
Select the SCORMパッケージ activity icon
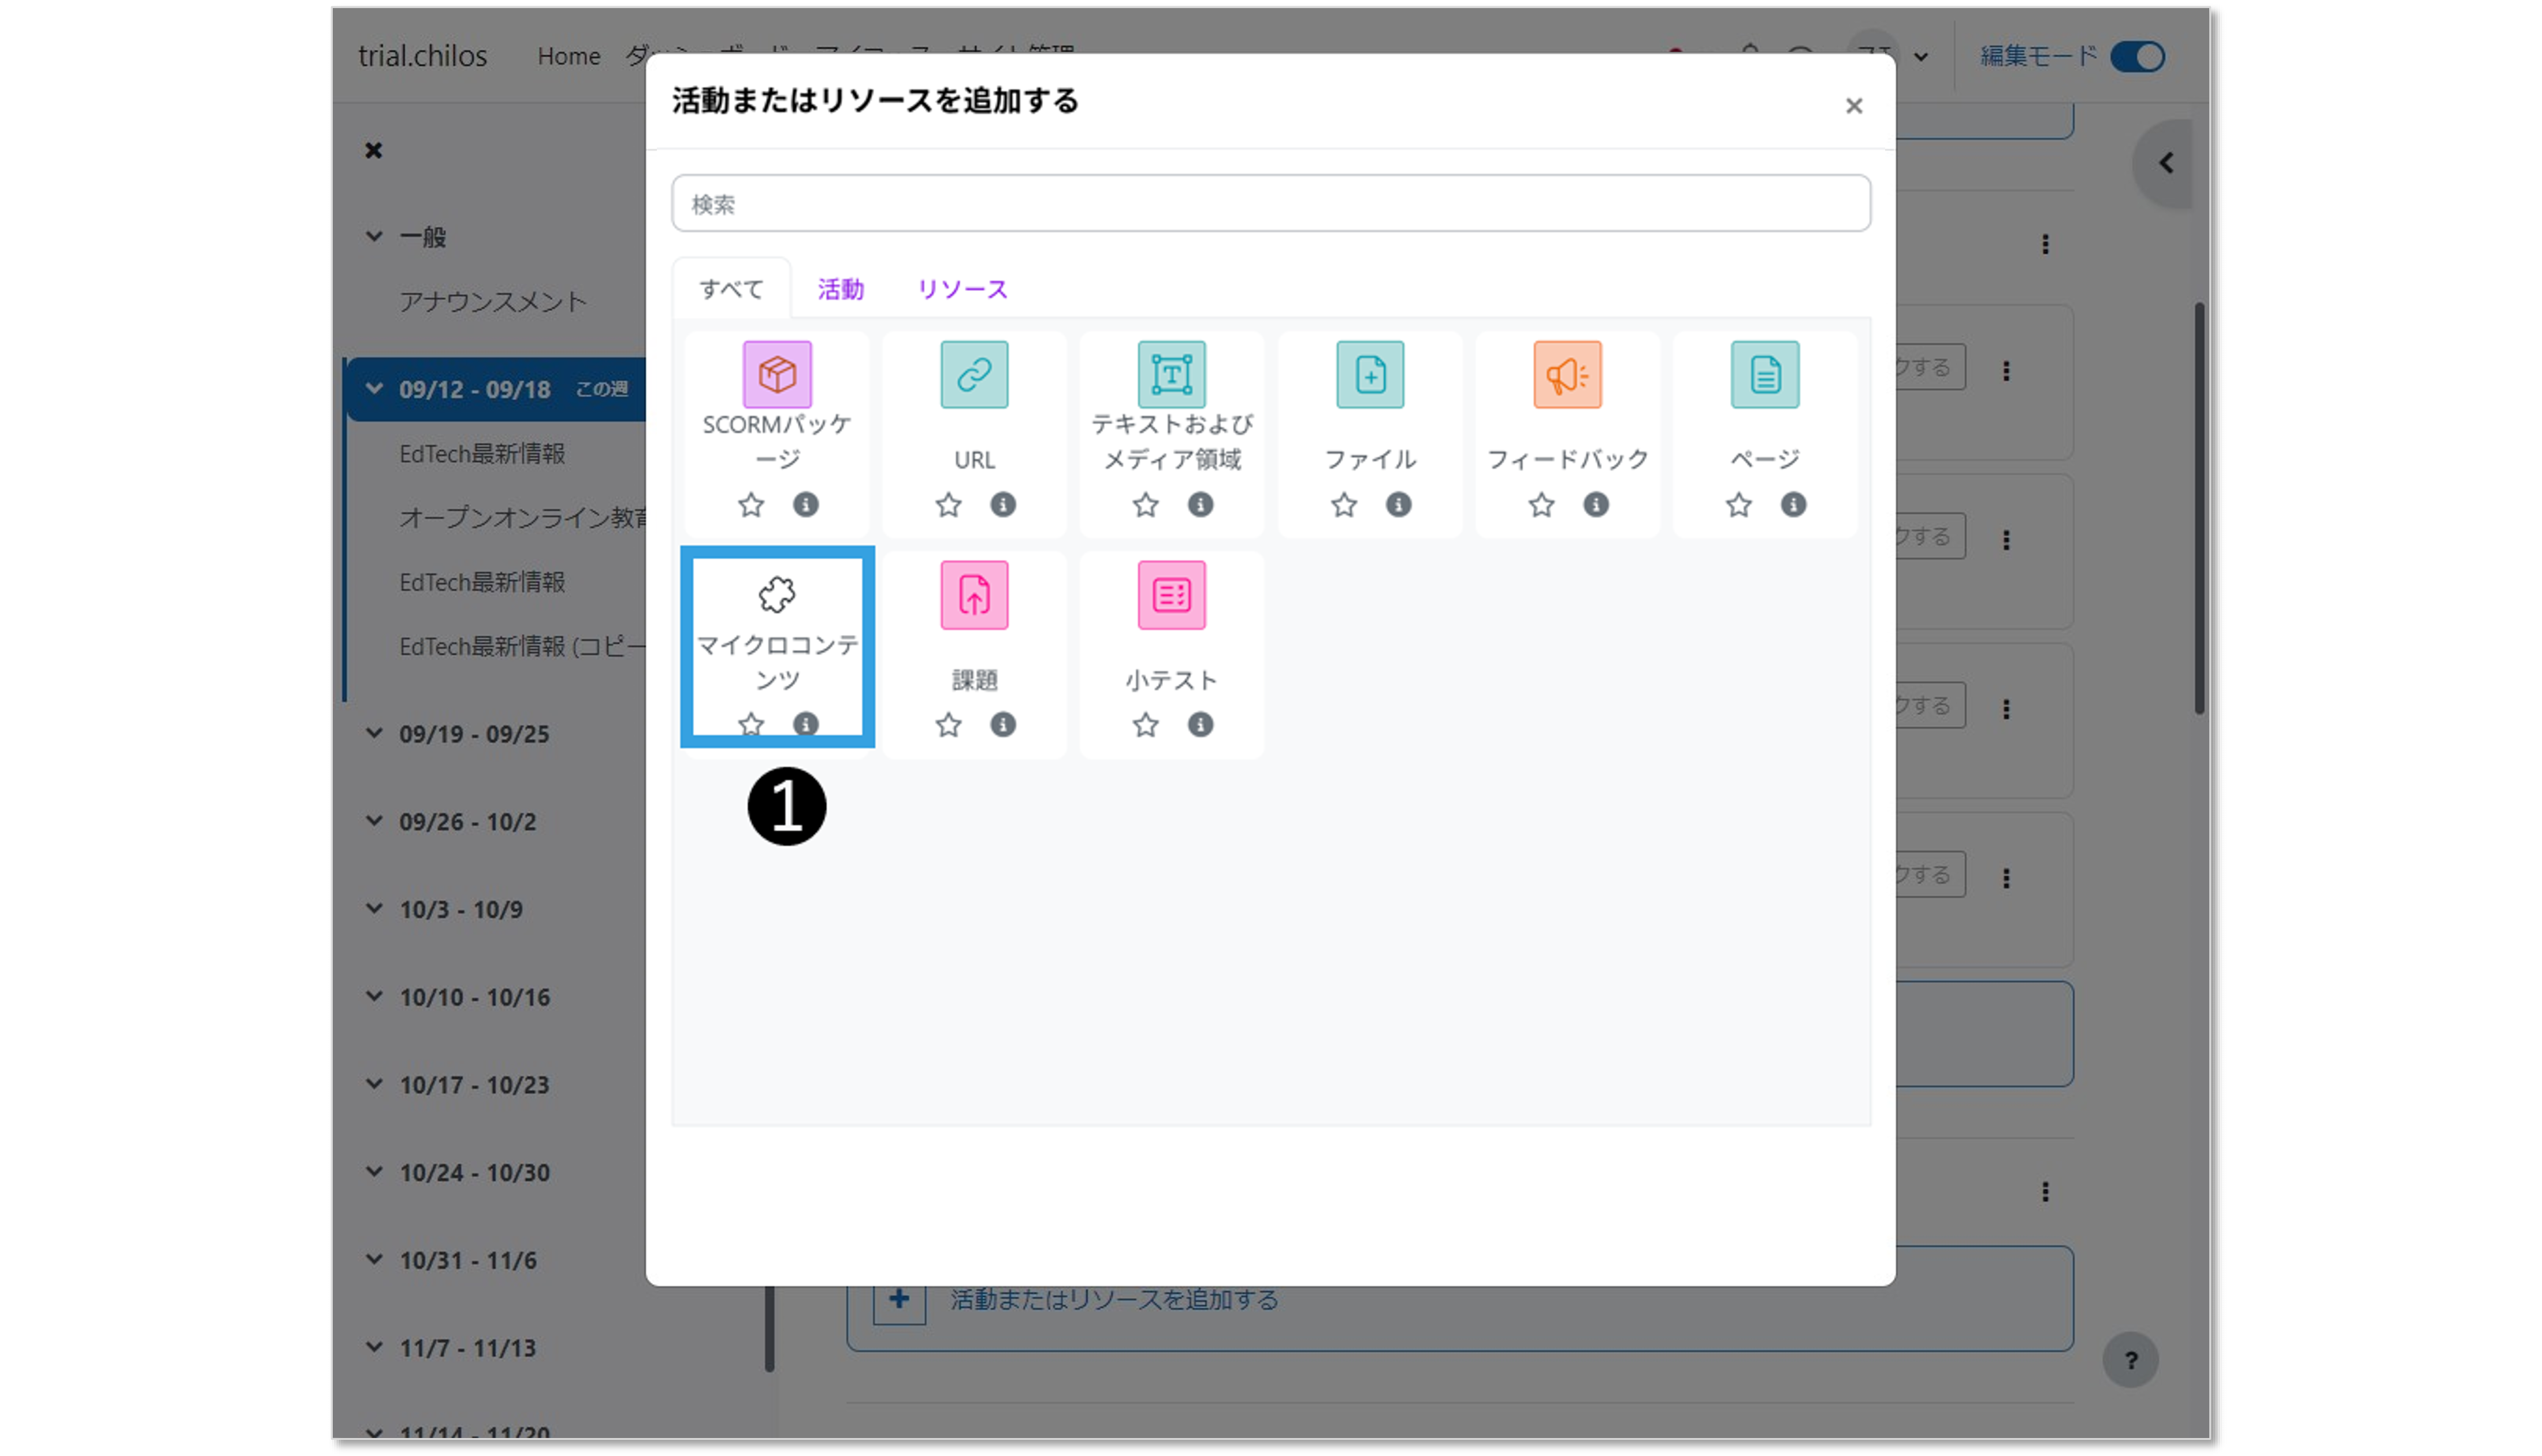pyautogui.click(x=776, y=375)
